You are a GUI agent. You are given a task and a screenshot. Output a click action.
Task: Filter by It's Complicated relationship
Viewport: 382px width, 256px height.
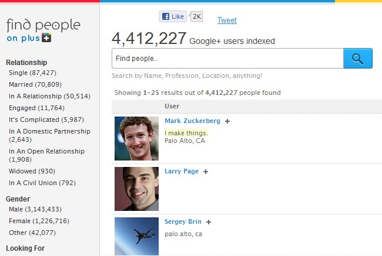pos(42,120)
